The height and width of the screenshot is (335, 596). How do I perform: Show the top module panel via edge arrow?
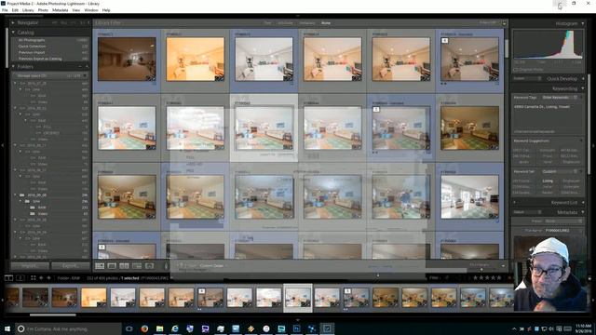click(x=298, y=16)
